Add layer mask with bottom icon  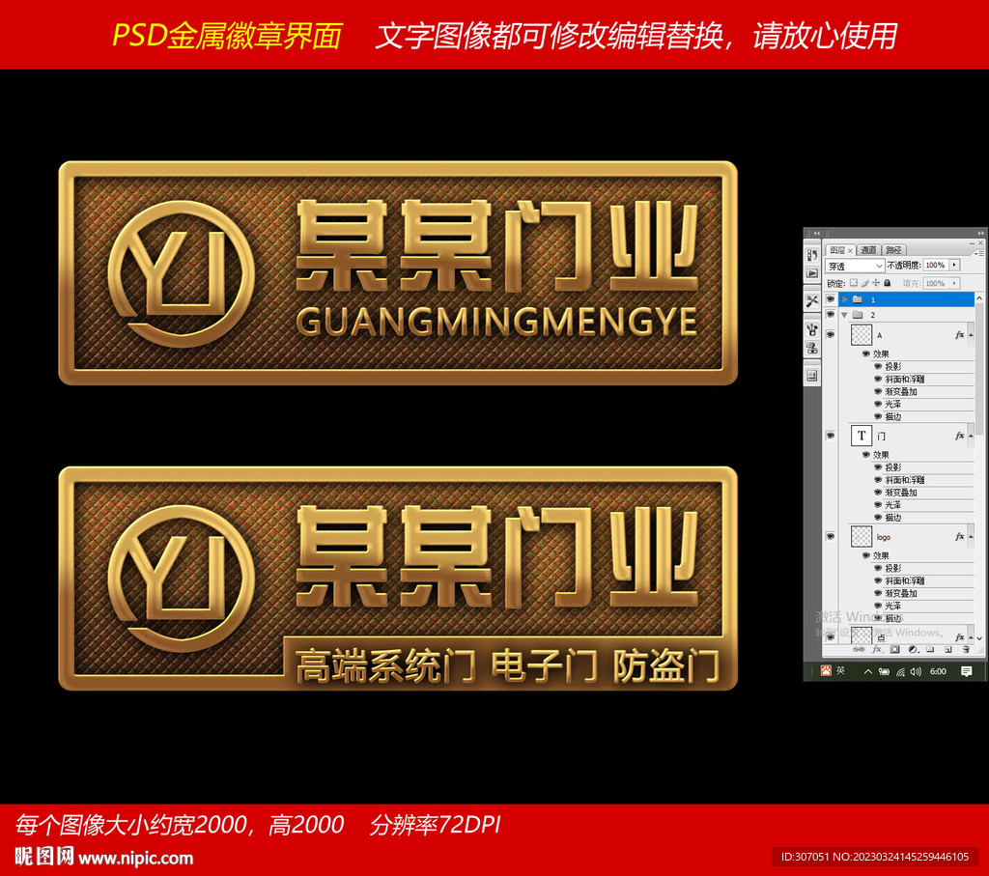(x=894, y=649)
